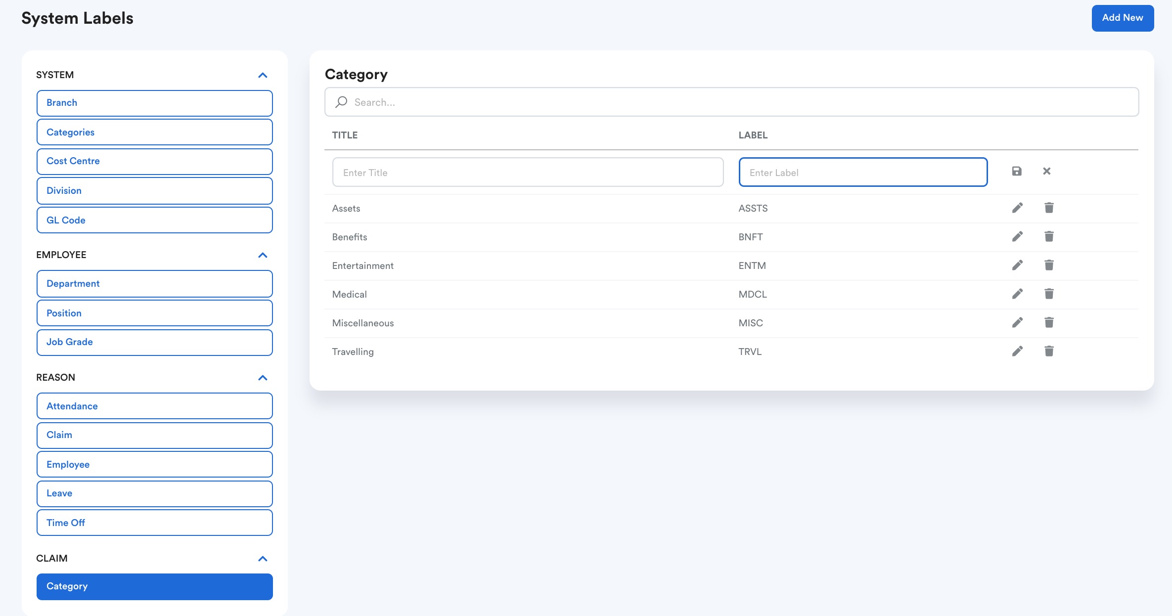
Task: Click the save icon in new row
Action: coord(1017,171)
